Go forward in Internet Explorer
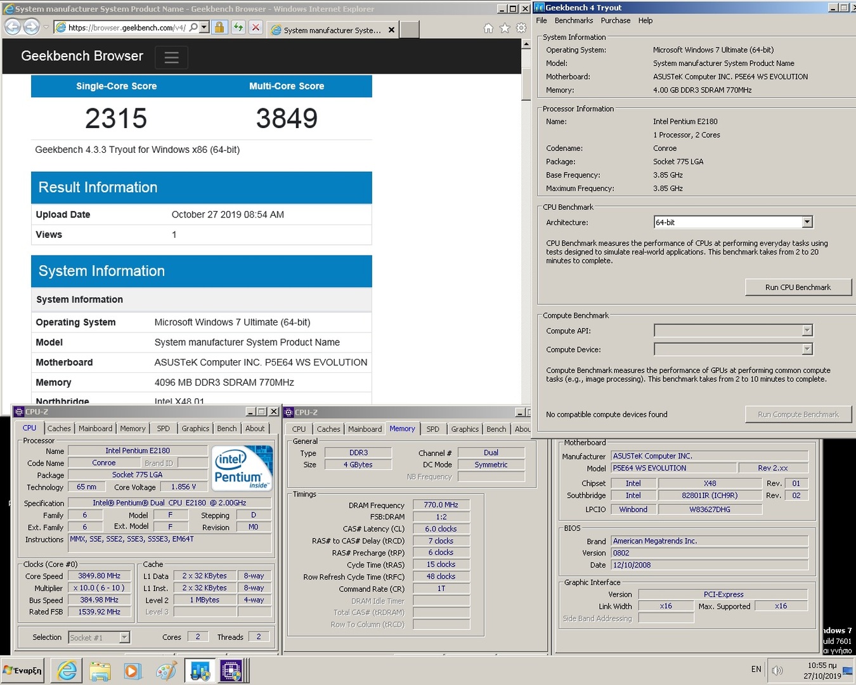This screenshot has height=685, width=856. (31, 27)
